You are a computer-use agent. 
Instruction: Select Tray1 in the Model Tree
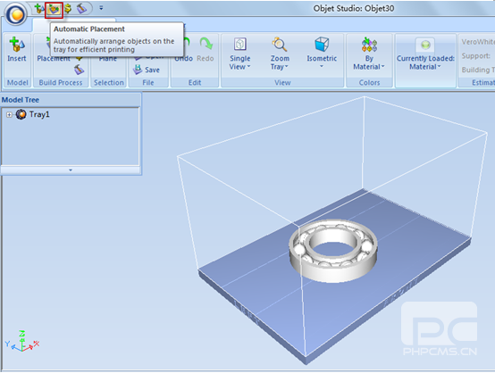click(39, 114)
